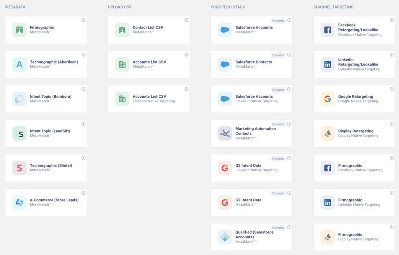
Task: Show info for Firmographic Facebook Native card
Action: (x=392, y=158)
